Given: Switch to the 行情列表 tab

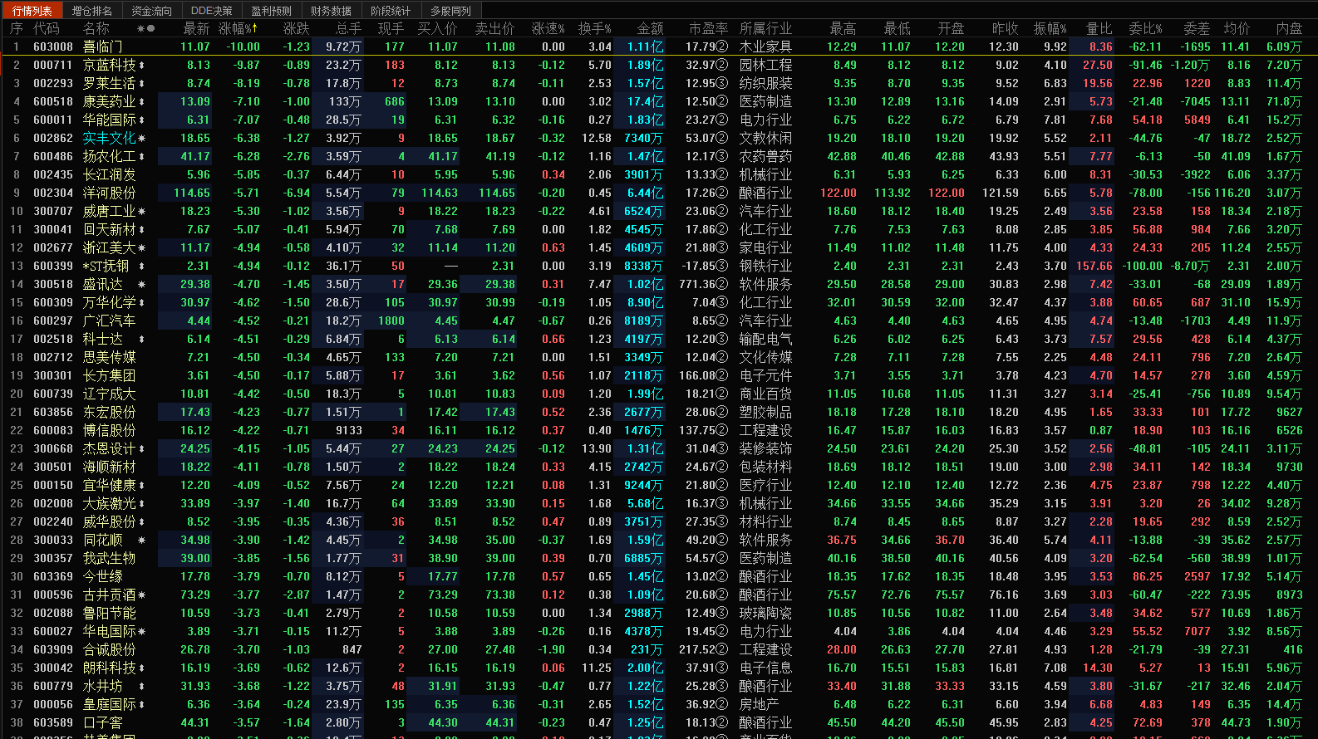Looking at the screenshot, I should (x=32, y=11).
